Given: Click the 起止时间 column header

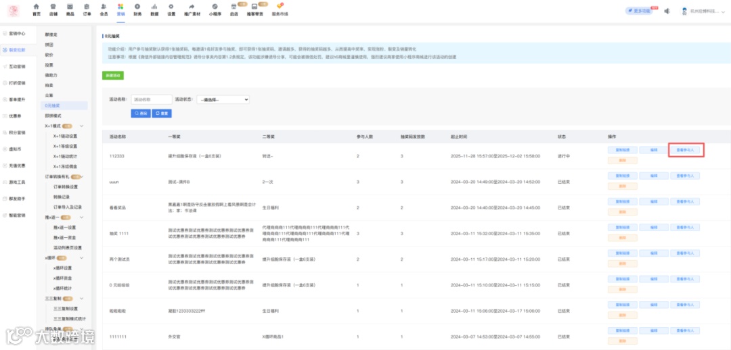Looking at the screenshot, I should tap(459, 137).
